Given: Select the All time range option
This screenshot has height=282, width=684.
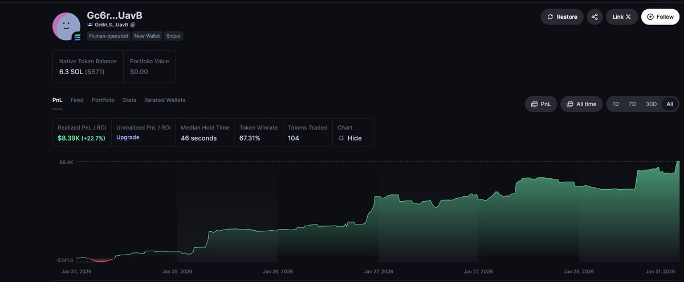Looking at the screenshot, I should (670, 104).
